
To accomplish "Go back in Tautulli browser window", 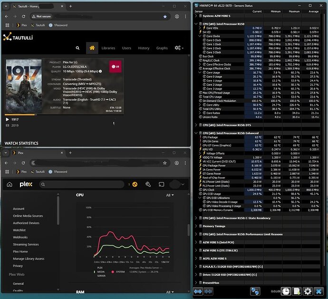I will pos(7,16).
